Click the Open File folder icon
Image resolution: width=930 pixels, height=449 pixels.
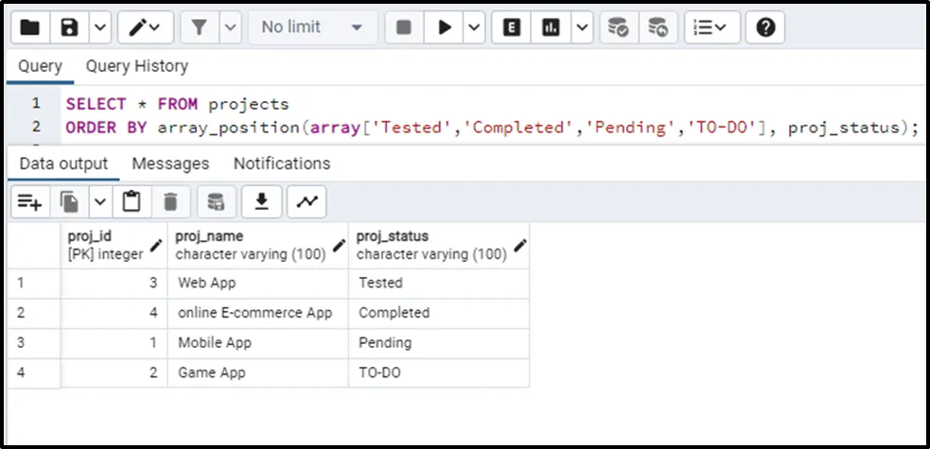point(30,27)
